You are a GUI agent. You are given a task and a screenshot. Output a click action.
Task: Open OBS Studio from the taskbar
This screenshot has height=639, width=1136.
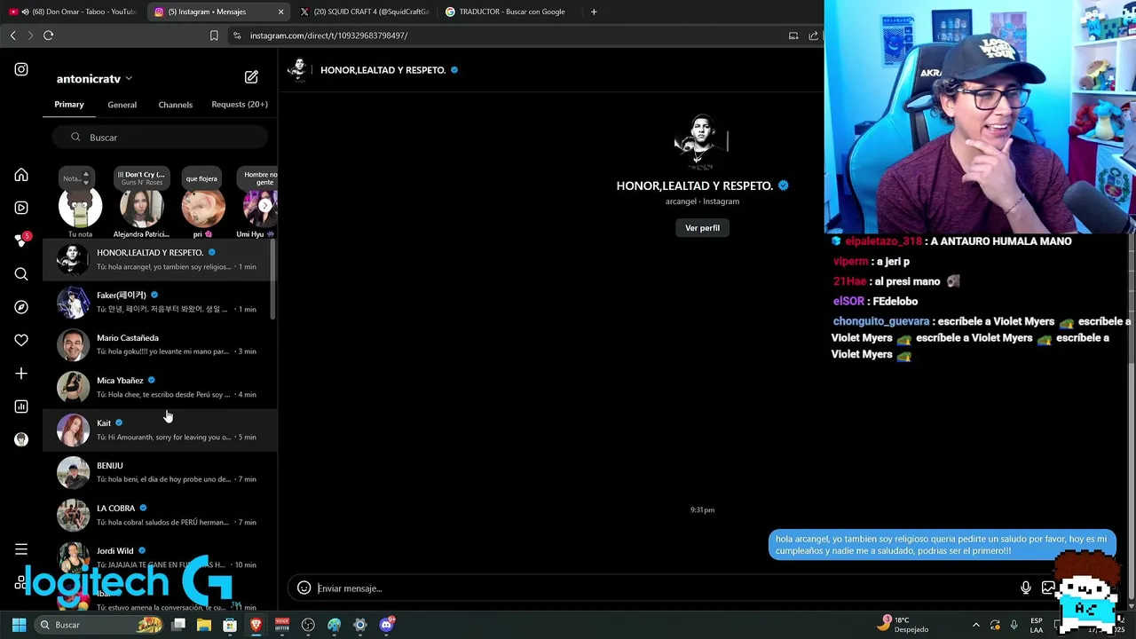[308, 625]
